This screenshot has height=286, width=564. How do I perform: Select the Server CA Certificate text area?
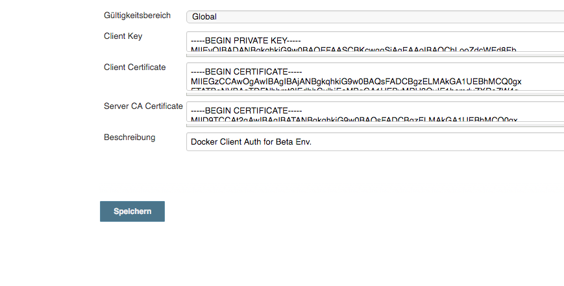coord(374,111)
